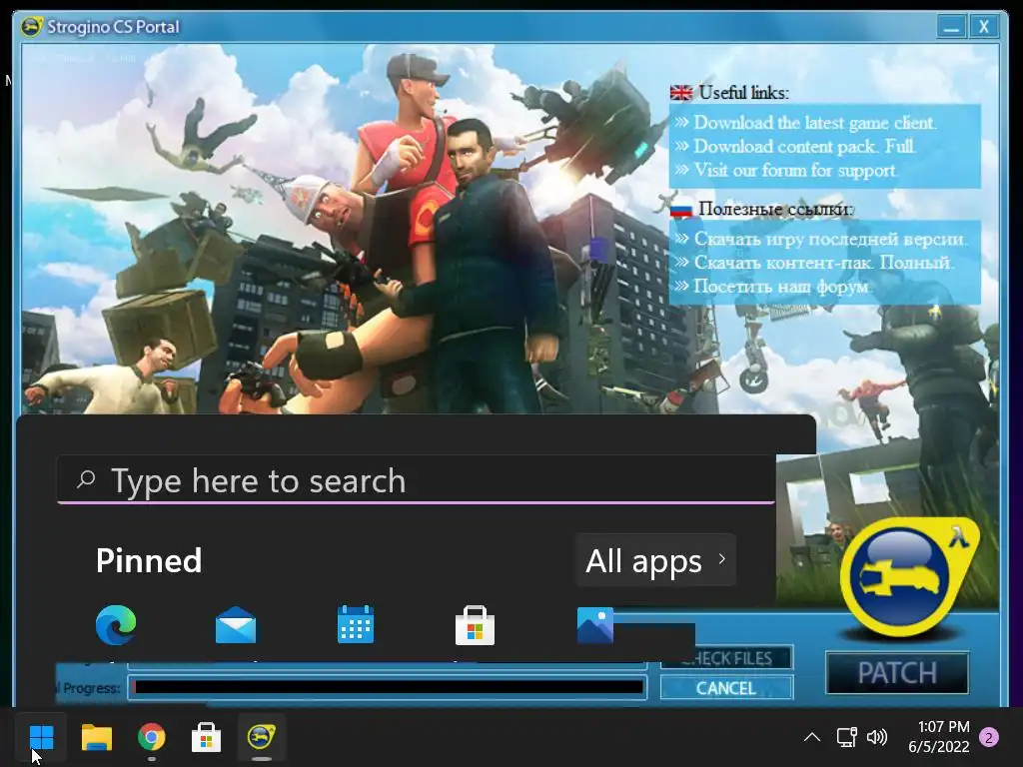Open pinned Photos app

(595, 625)
